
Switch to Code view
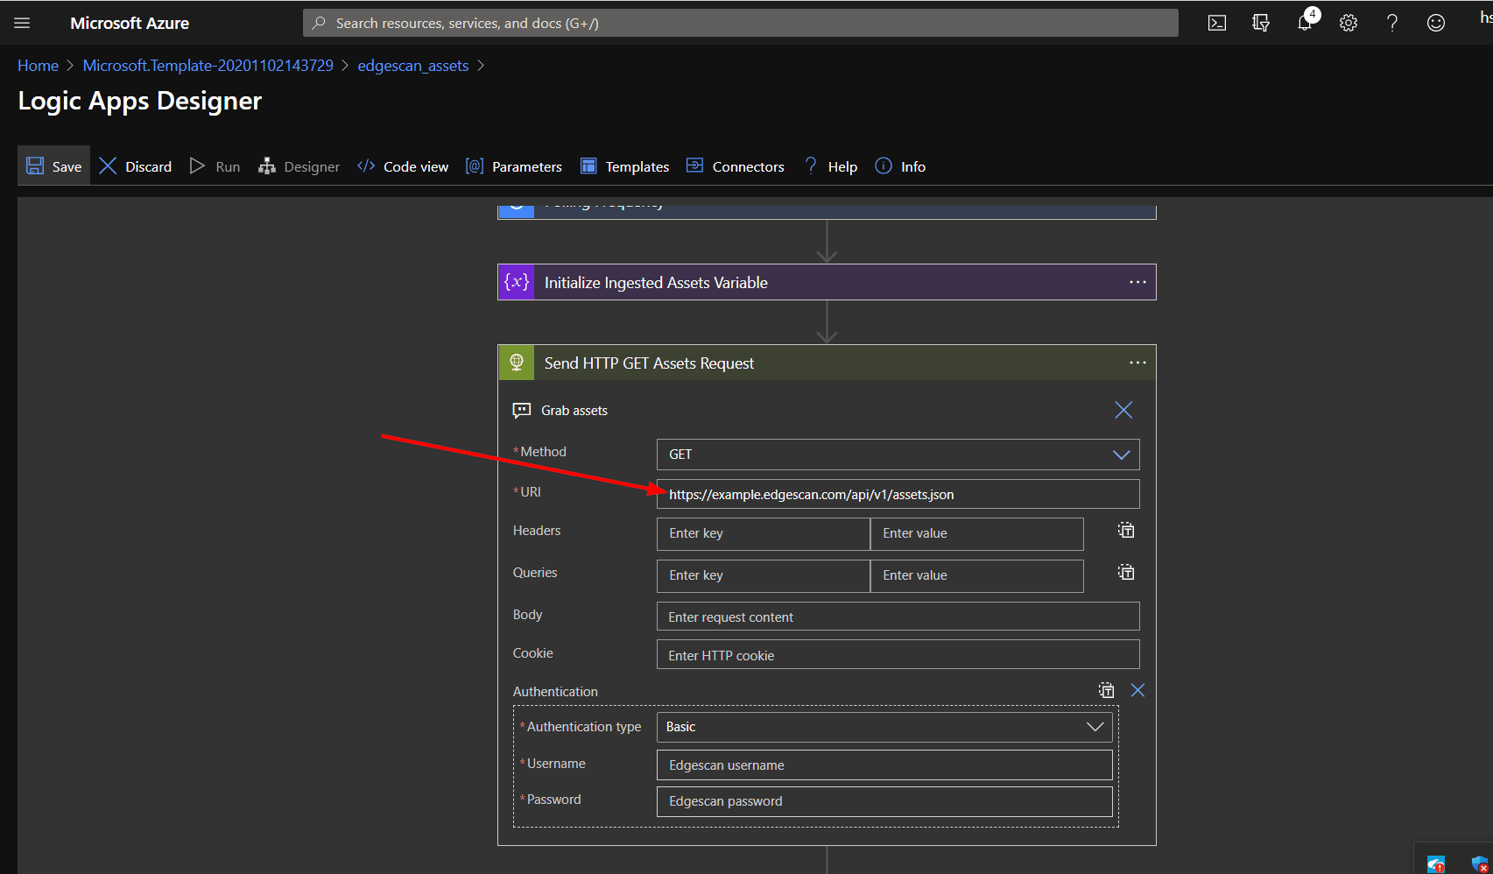403,166
